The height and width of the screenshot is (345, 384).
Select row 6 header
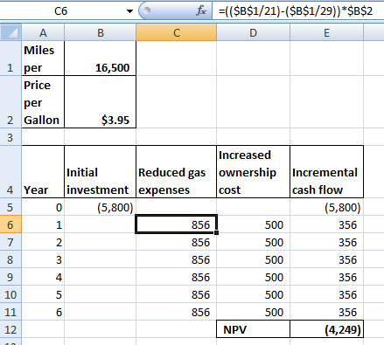tap(10, 224)
